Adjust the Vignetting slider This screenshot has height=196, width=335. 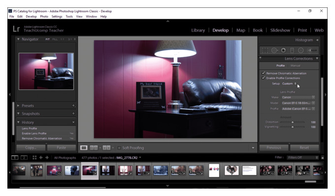point(293,127)
